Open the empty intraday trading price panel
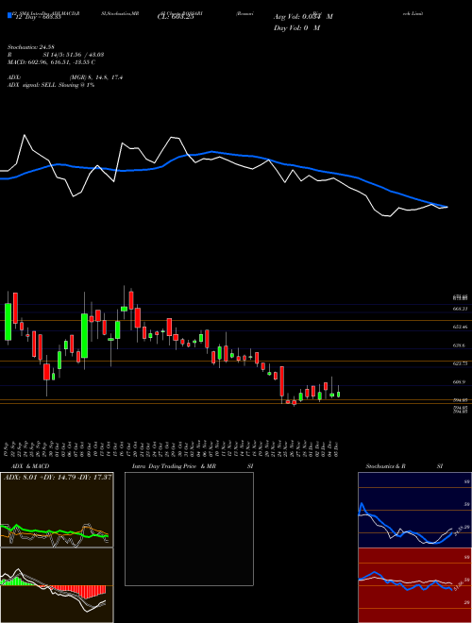This screenshot has width=472, height=623. 189,529
